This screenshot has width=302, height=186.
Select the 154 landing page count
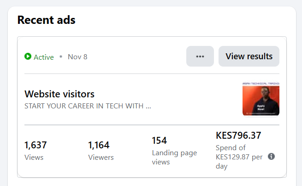click(x=159, y=140)
